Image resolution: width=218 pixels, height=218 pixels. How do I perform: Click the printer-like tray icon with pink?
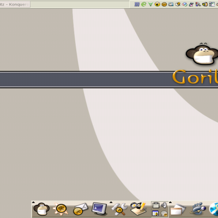pyautogui.click(x=191, y=4)
